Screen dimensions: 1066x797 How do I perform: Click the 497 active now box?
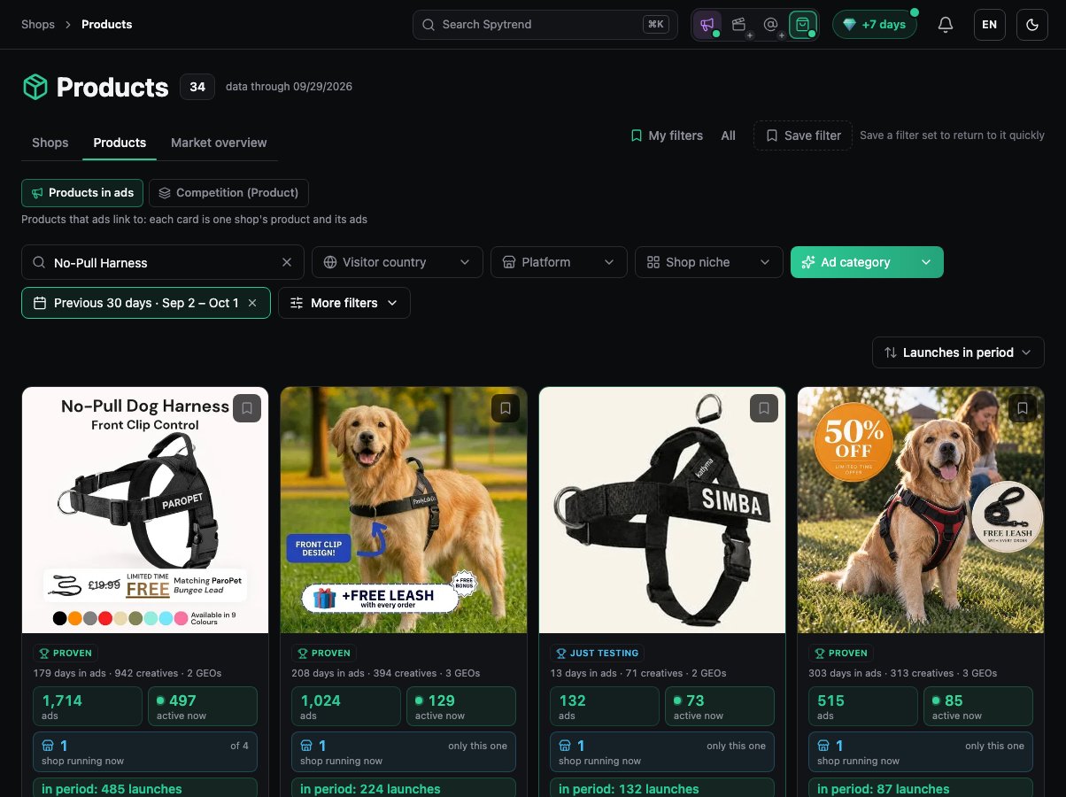(203, 707)
